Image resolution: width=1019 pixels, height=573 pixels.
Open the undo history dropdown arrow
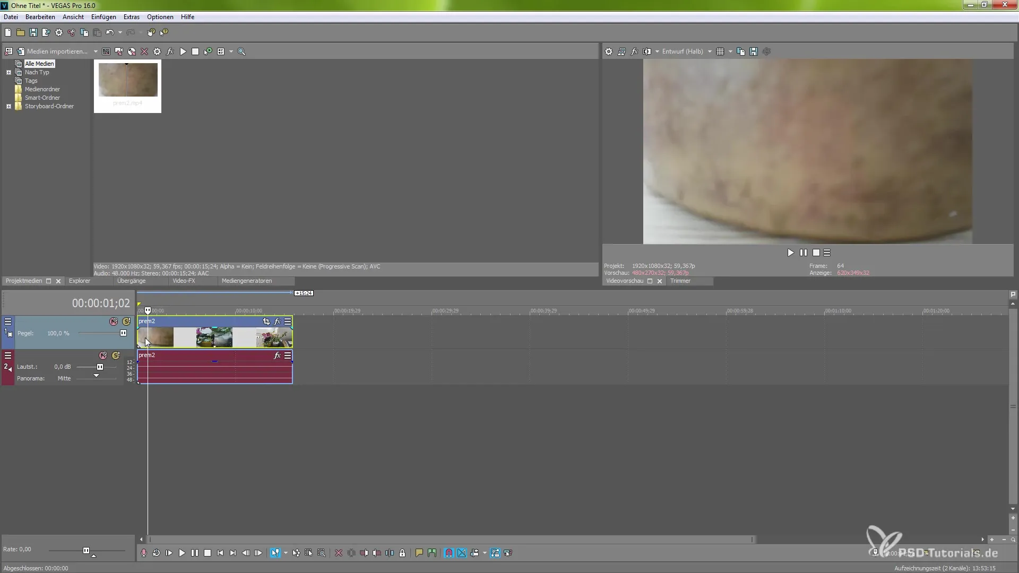[x=120, y=33]
